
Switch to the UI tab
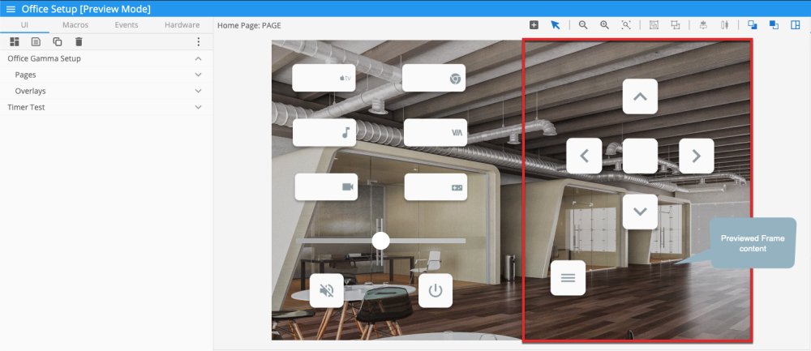click(x=24, y=25)
